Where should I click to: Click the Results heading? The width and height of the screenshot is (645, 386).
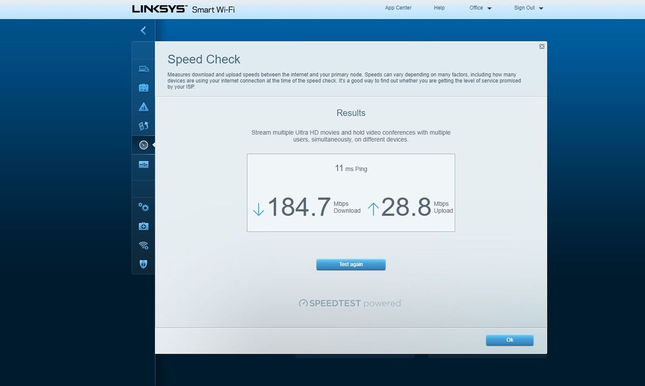[351, 113]
